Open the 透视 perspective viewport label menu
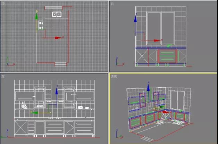The image size is (218, 144). (x=114, y=76)
